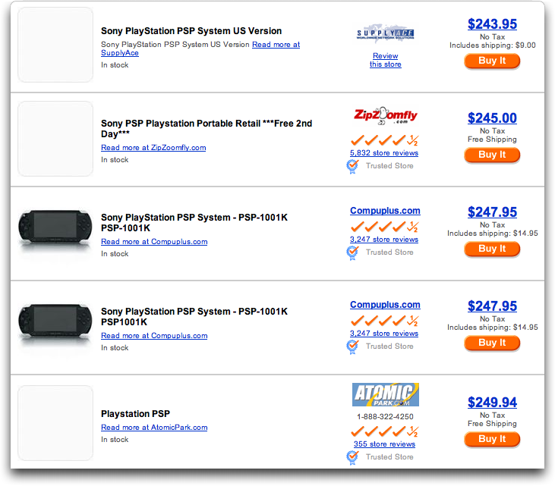Open 'Read more at ZipZoomfly.com' link

point(153,148)
